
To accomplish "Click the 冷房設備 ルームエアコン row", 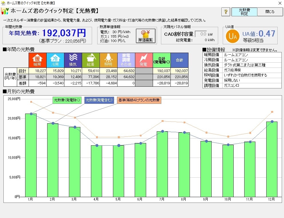I will click(x=242, y=60).
